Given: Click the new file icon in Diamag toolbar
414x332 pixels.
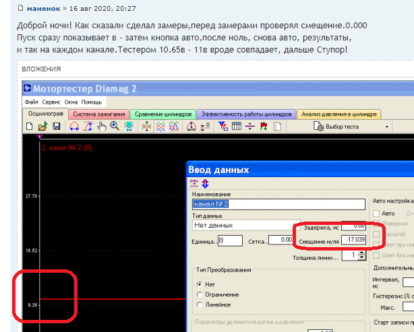Looking at the screenshot, I should 30,127.
